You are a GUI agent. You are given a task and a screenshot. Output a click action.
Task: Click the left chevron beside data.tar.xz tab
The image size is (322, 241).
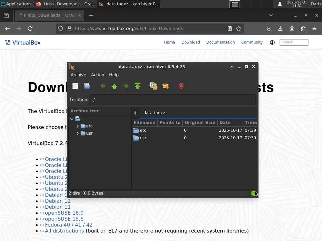[x=135, y=113]
